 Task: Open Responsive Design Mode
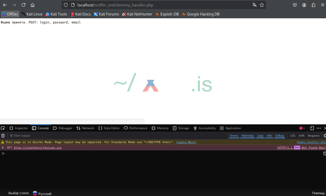[x=312, y=128]
